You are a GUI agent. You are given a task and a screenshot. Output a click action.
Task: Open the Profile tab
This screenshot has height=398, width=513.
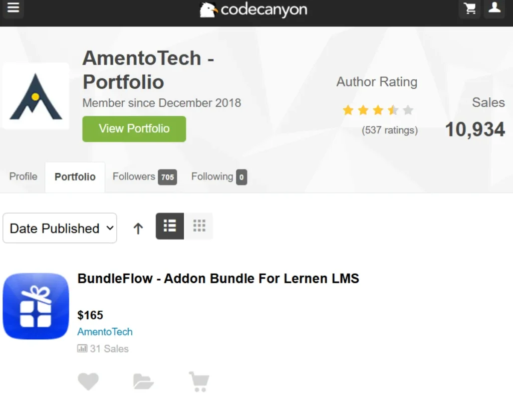[x=23, y=176]
